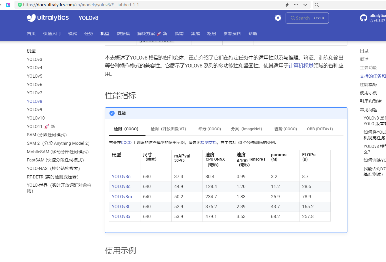Image resolution: width=386 pixels, height=262 pixels.
Task: Open the 快速入门 navigation tab
Action: tap(52, 34)
